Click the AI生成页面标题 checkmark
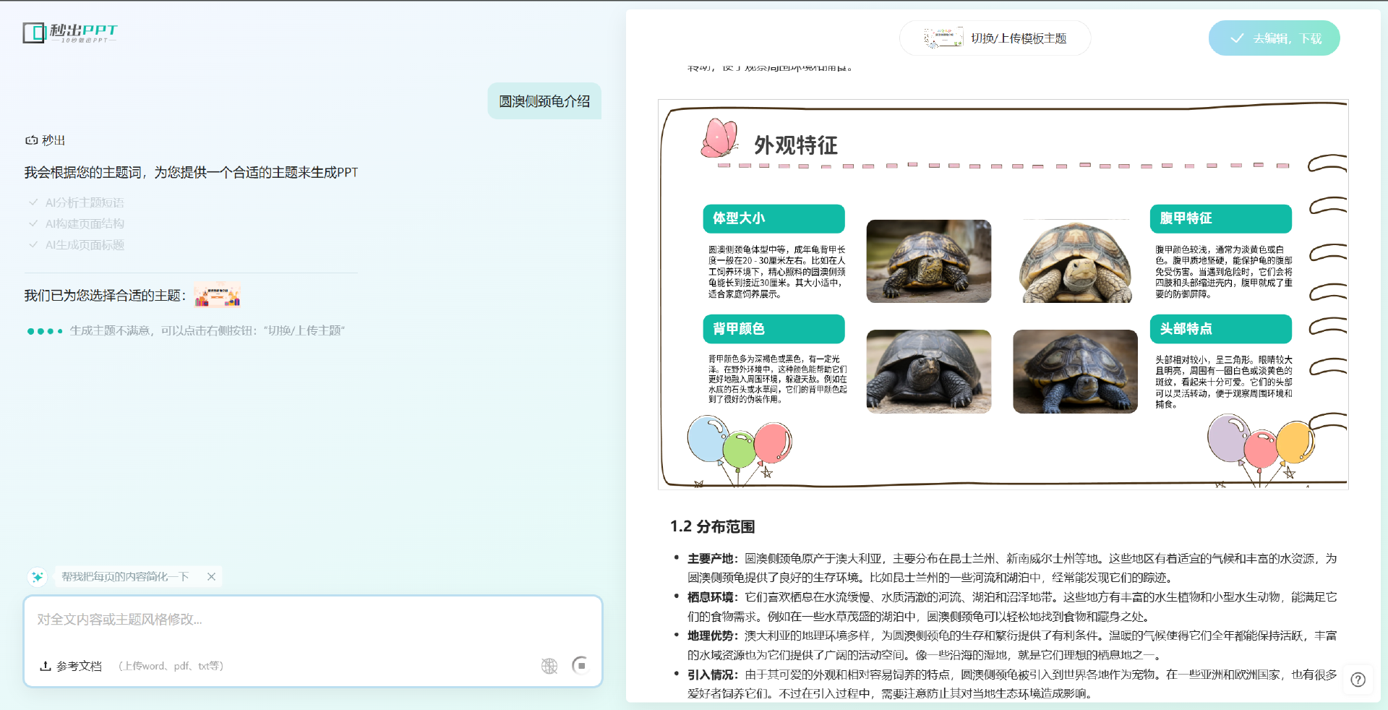1388x710 pixels. [x=33, y=244]
